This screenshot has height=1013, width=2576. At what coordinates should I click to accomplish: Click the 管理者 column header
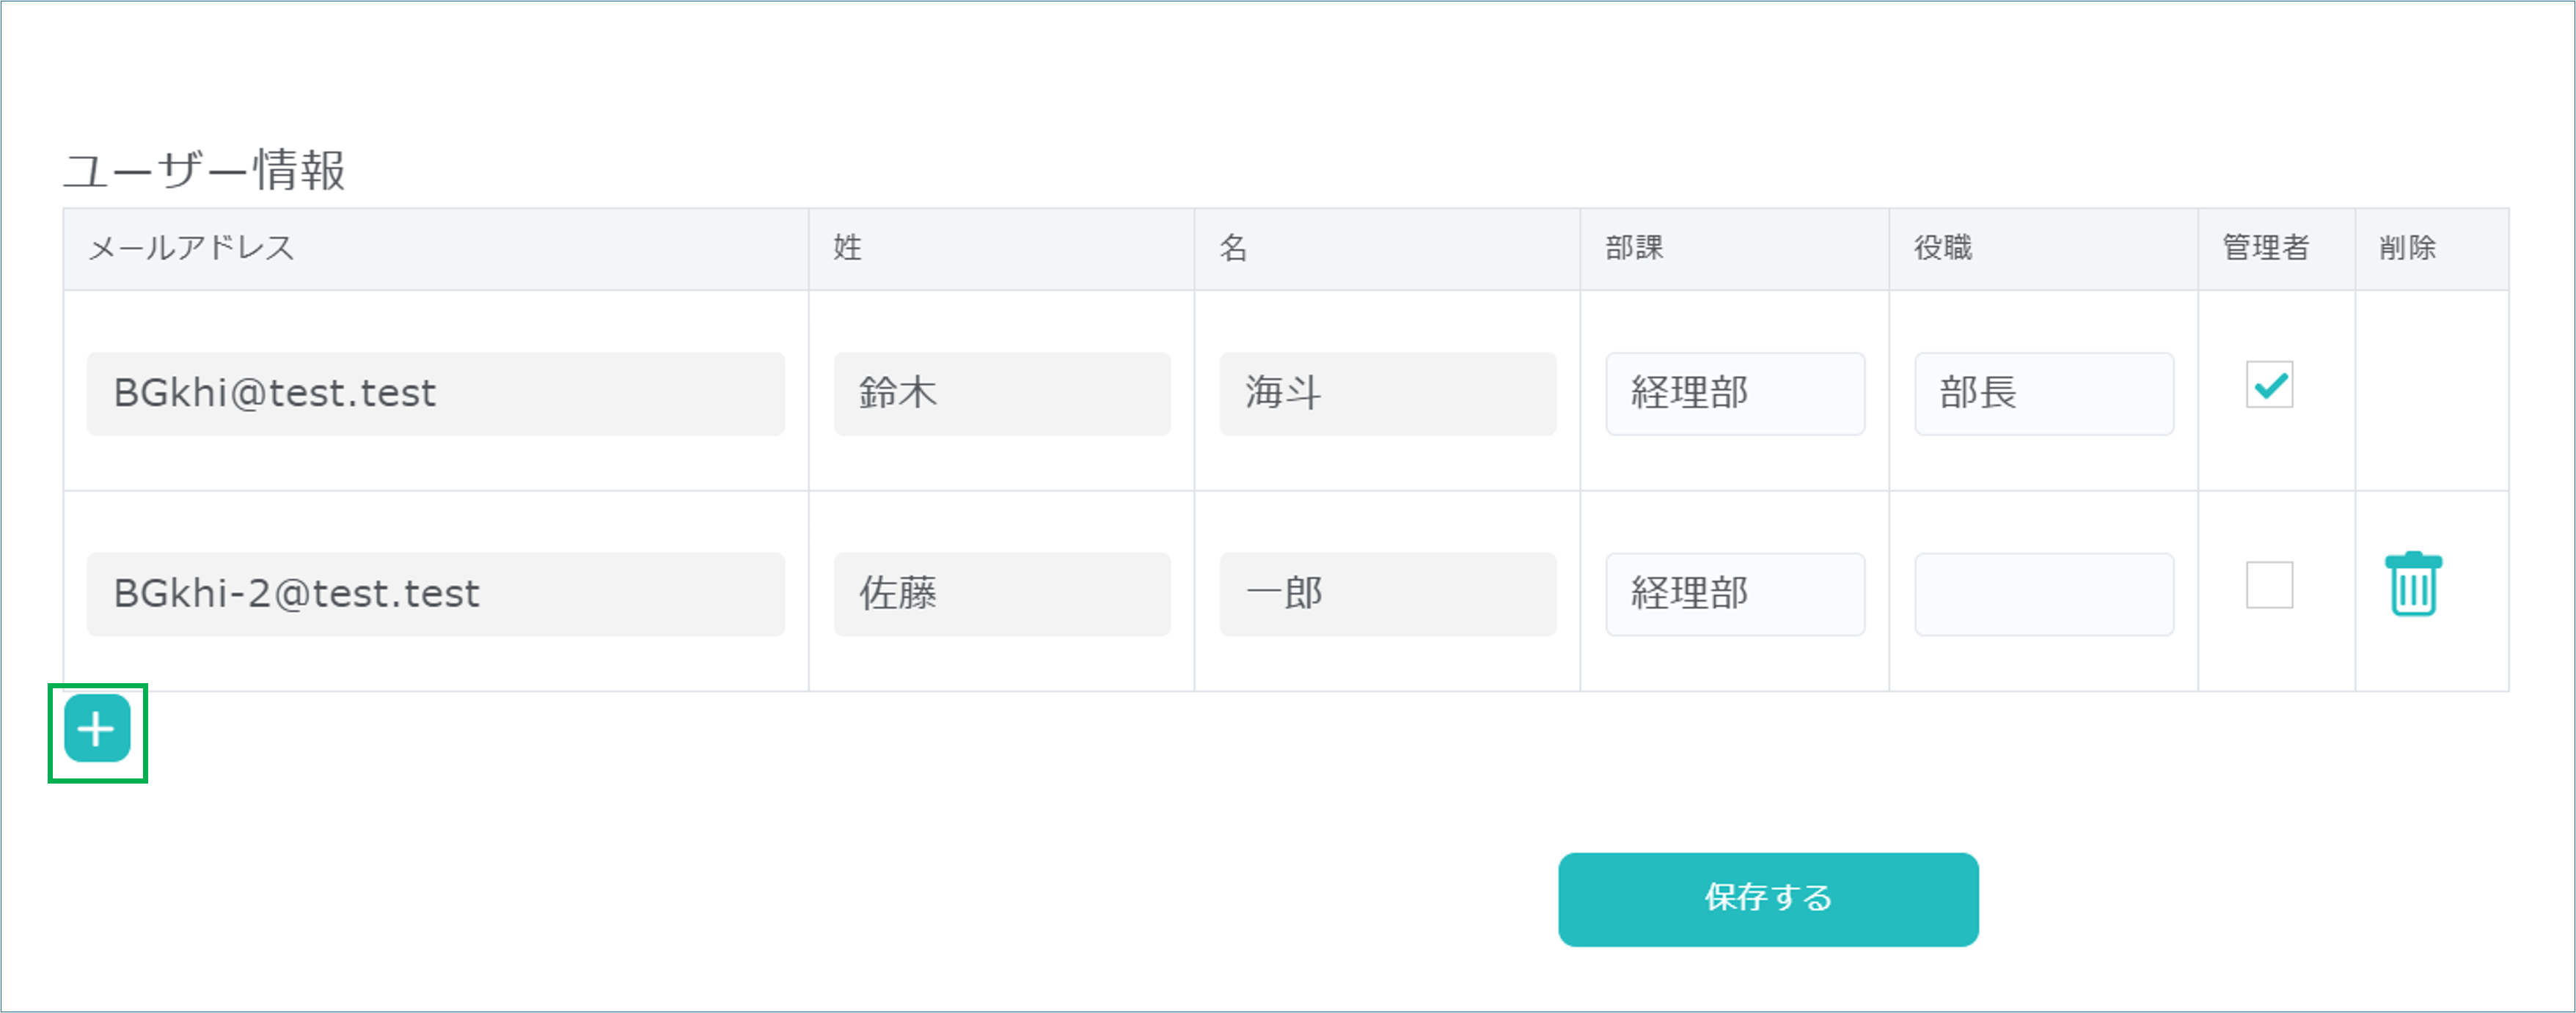(x=2265, y=248)
